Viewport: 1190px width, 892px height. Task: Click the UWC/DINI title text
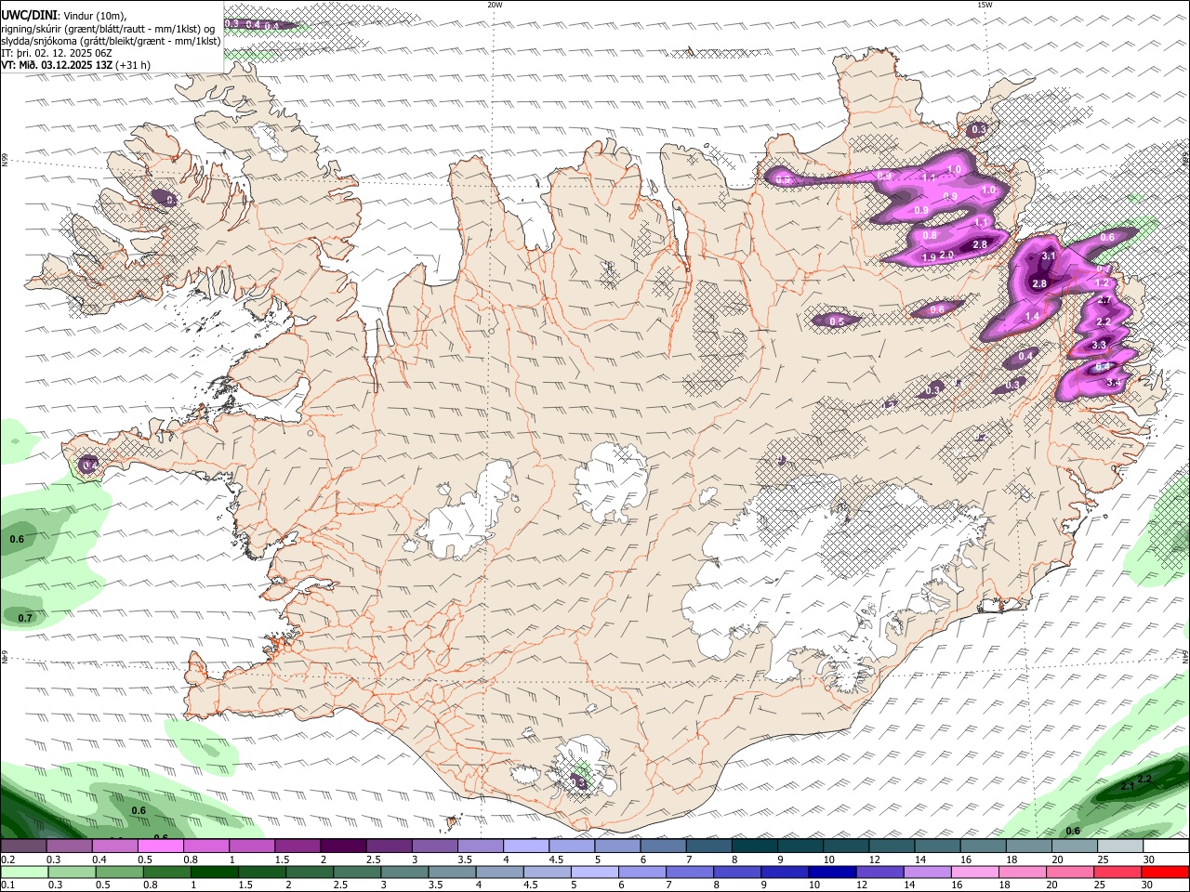(27, 16)
